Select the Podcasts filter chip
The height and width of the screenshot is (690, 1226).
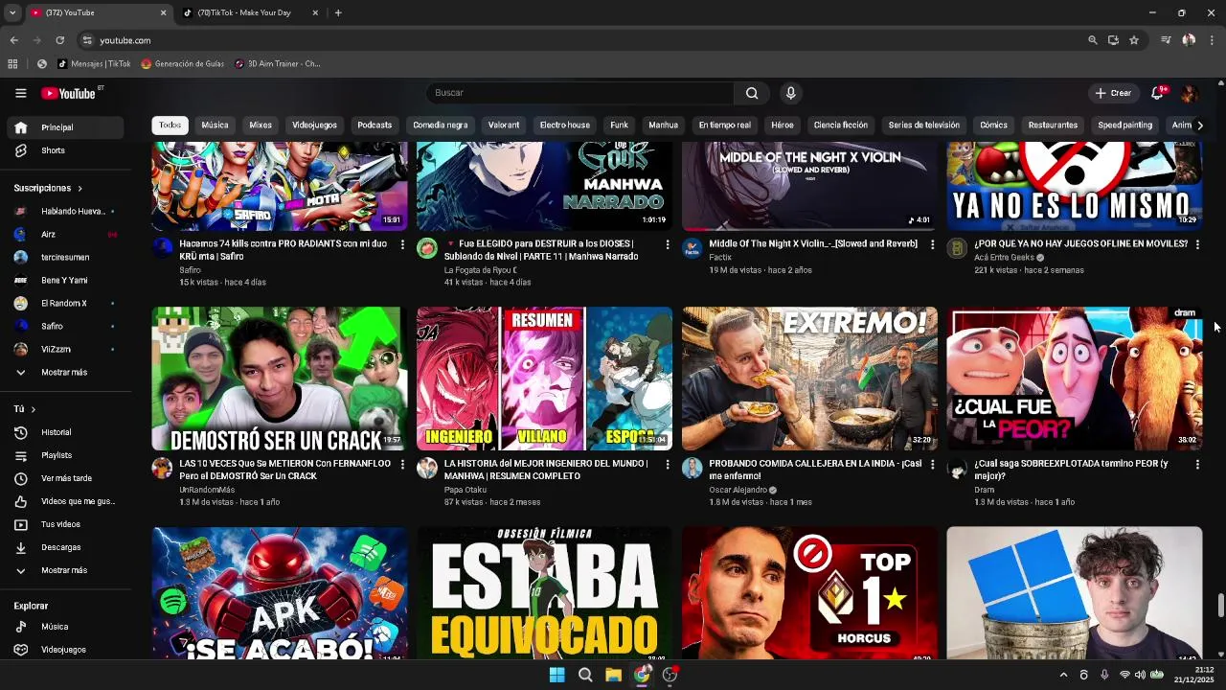[375, 126]
